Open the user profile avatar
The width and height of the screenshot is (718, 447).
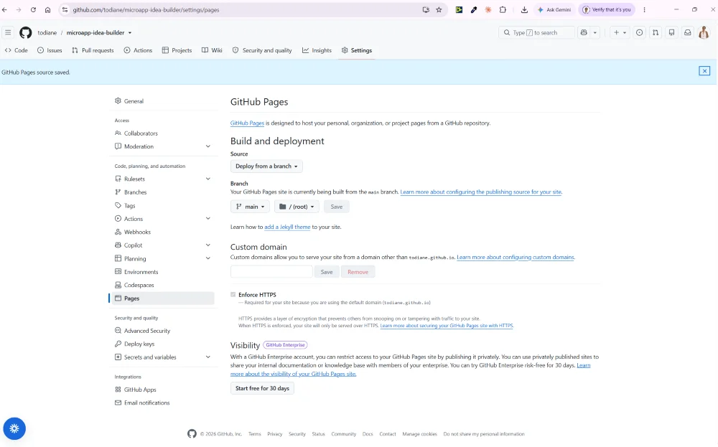point(704,32)
